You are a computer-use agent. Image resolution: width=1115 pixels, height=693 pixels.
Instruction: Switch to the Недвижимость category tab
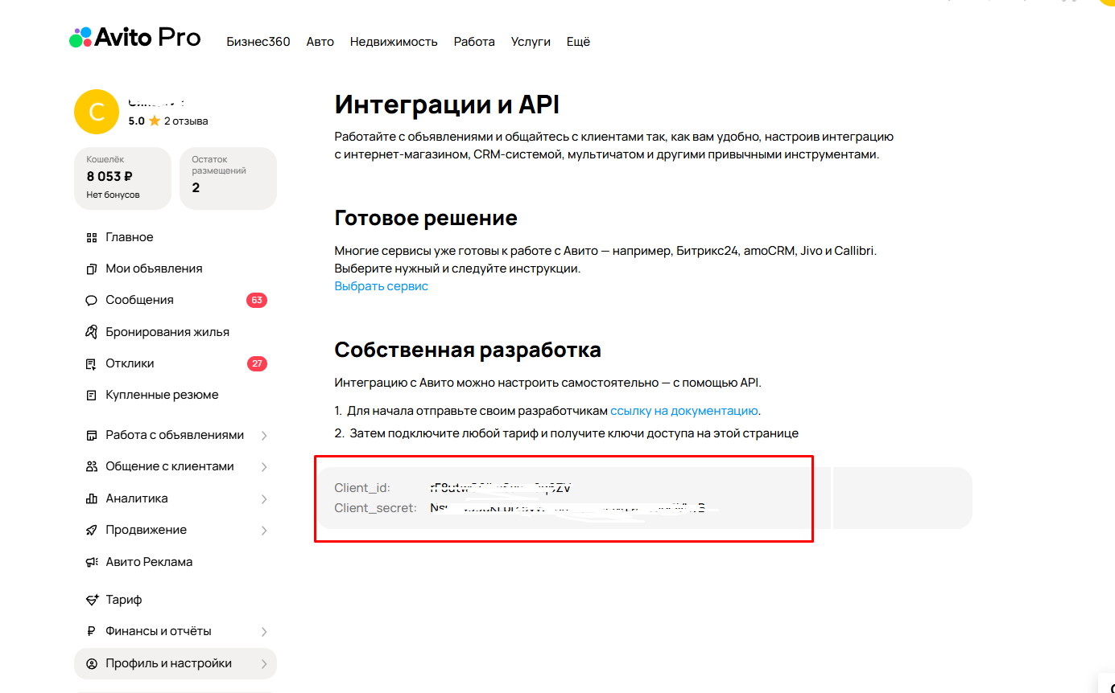(394, 41)
